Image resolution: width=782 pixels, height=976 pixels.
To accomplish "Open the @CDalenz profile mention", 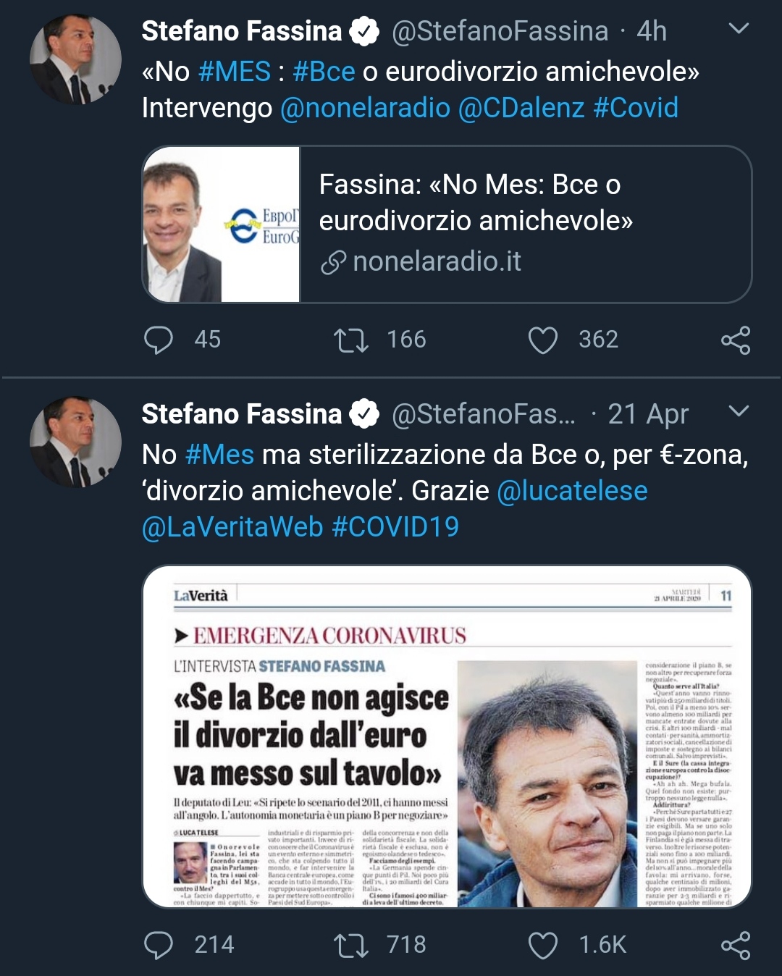I will pyautogui.click(x=521, y=108).
